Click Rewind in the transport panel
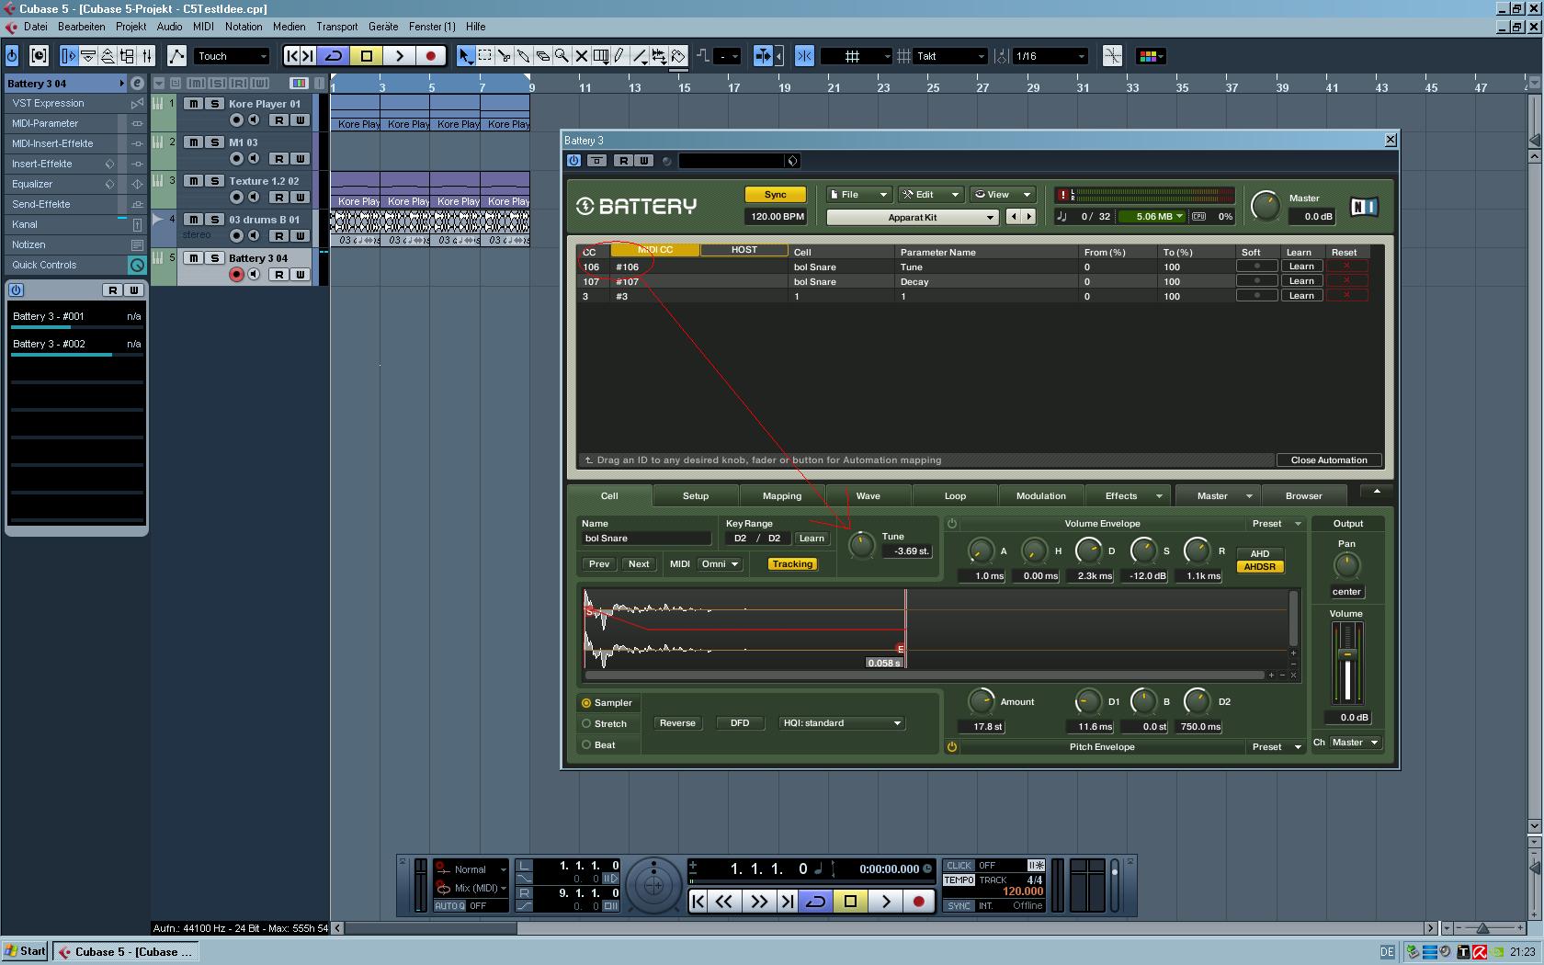The height and width of the screenshot is (965, 1544). coord(724,902)
